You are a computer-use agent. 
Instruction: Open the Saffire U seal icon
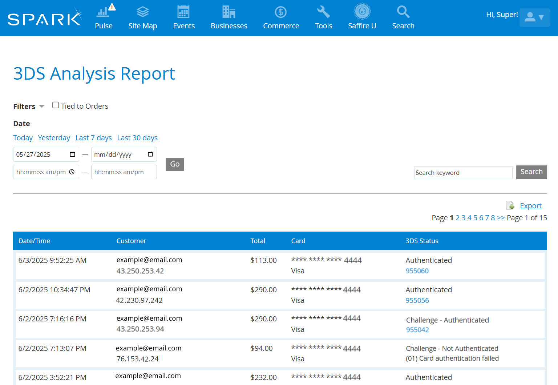click(362, 11)
